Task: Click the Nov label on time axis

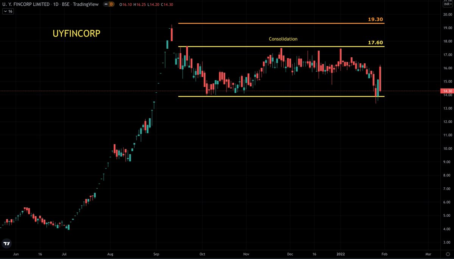Action: click(246, 254)
